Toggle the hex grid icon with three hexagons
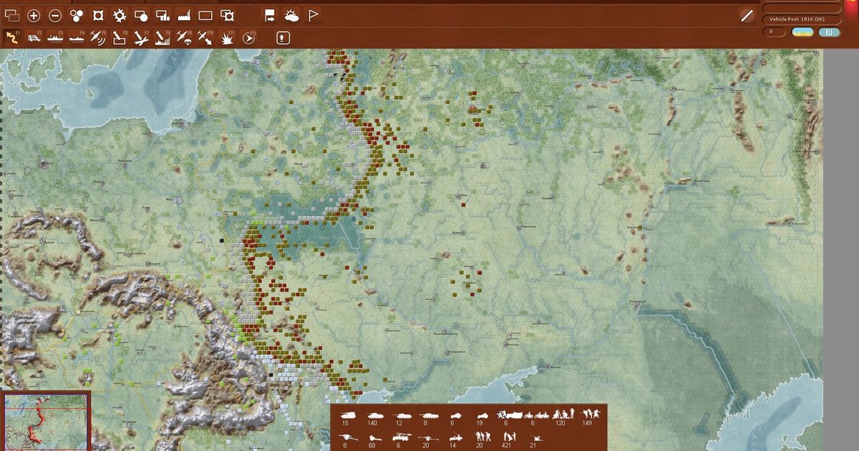859x451 pixels. point(77,15)
